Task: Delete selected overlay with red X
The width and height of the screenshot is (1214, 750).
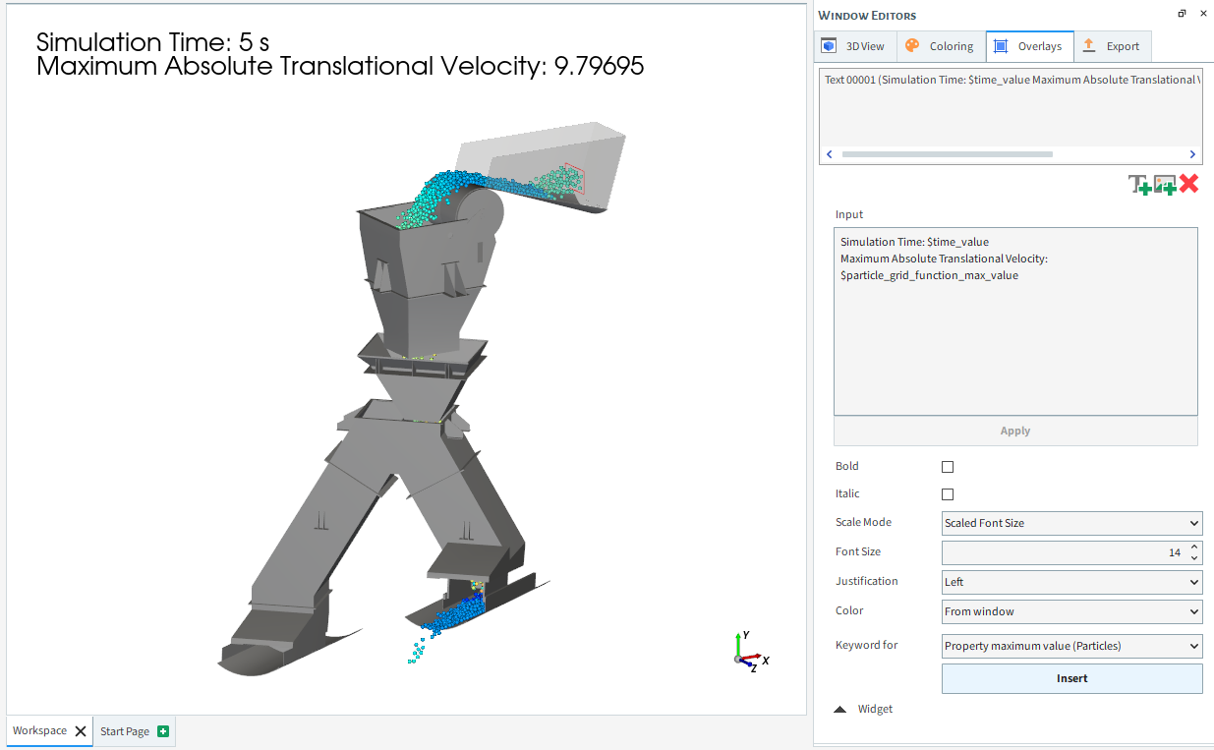Action: tap(1189, 183)
